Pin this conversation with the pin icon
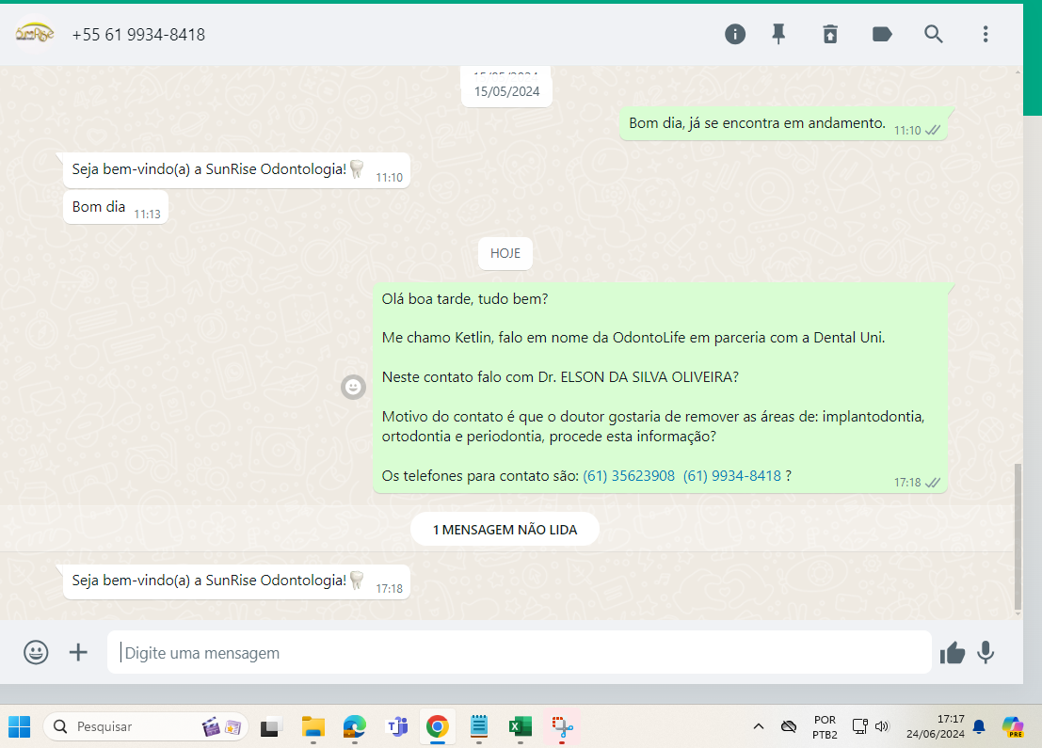The height and width of the screenshot is (748, 1042). click(778, 34)
